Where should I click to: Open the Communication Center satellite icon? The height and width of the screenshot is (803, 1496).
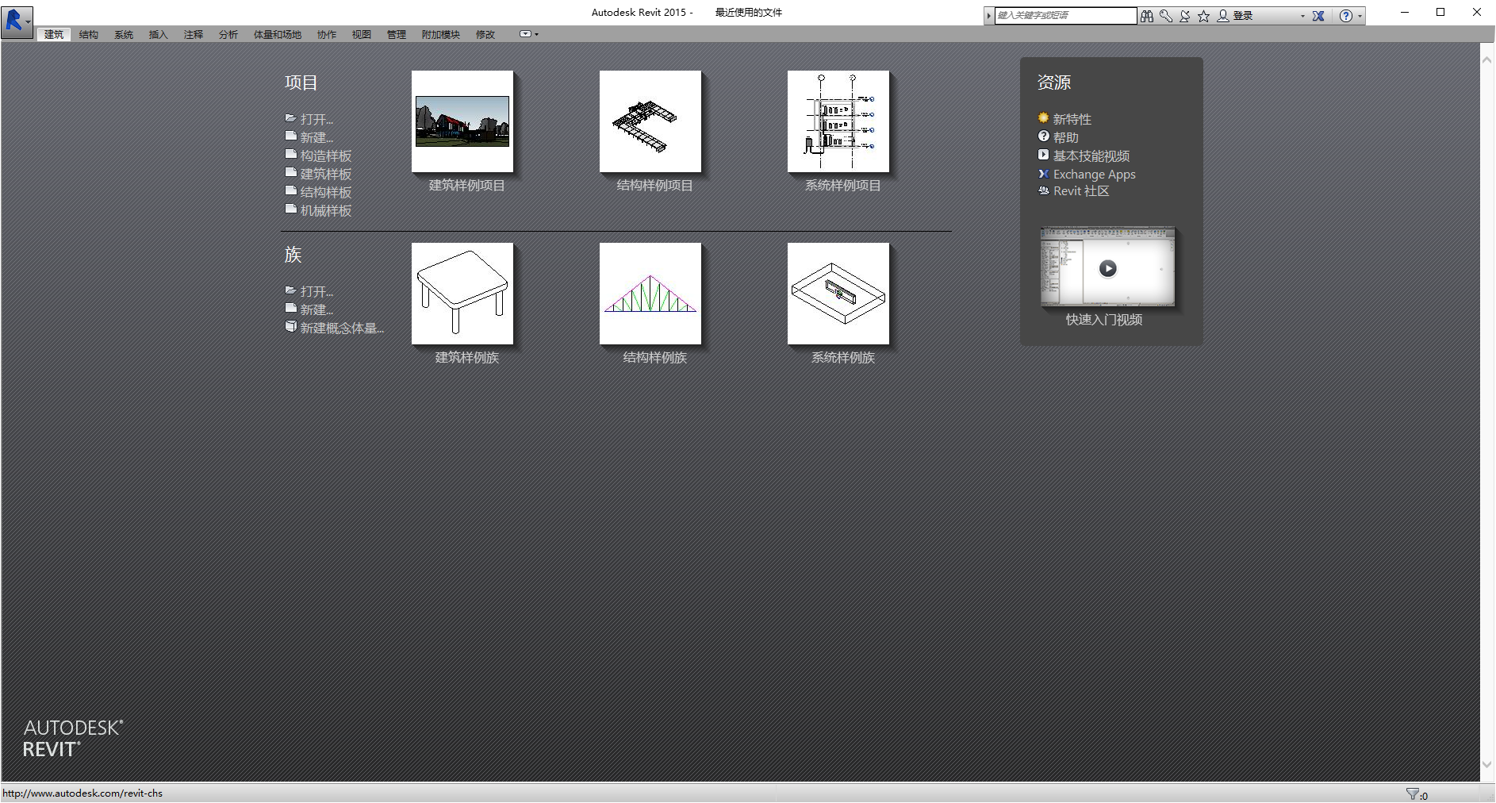pos(1185,15)
